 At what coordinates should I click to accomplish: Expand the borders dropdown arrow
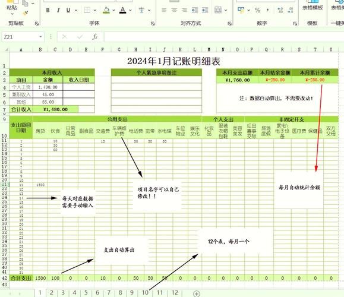pos(95,10)
